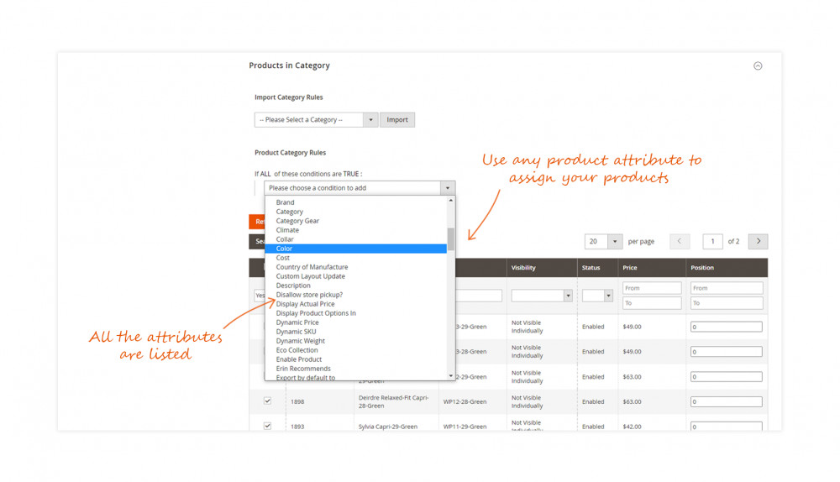This screenshot has height=482, width=840.
Task: Collapse the Products in Category section
Action: (758, 65)
